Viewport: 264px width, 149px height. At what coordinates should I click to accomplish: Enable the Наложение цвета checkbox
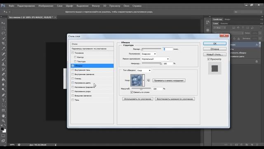73,83
